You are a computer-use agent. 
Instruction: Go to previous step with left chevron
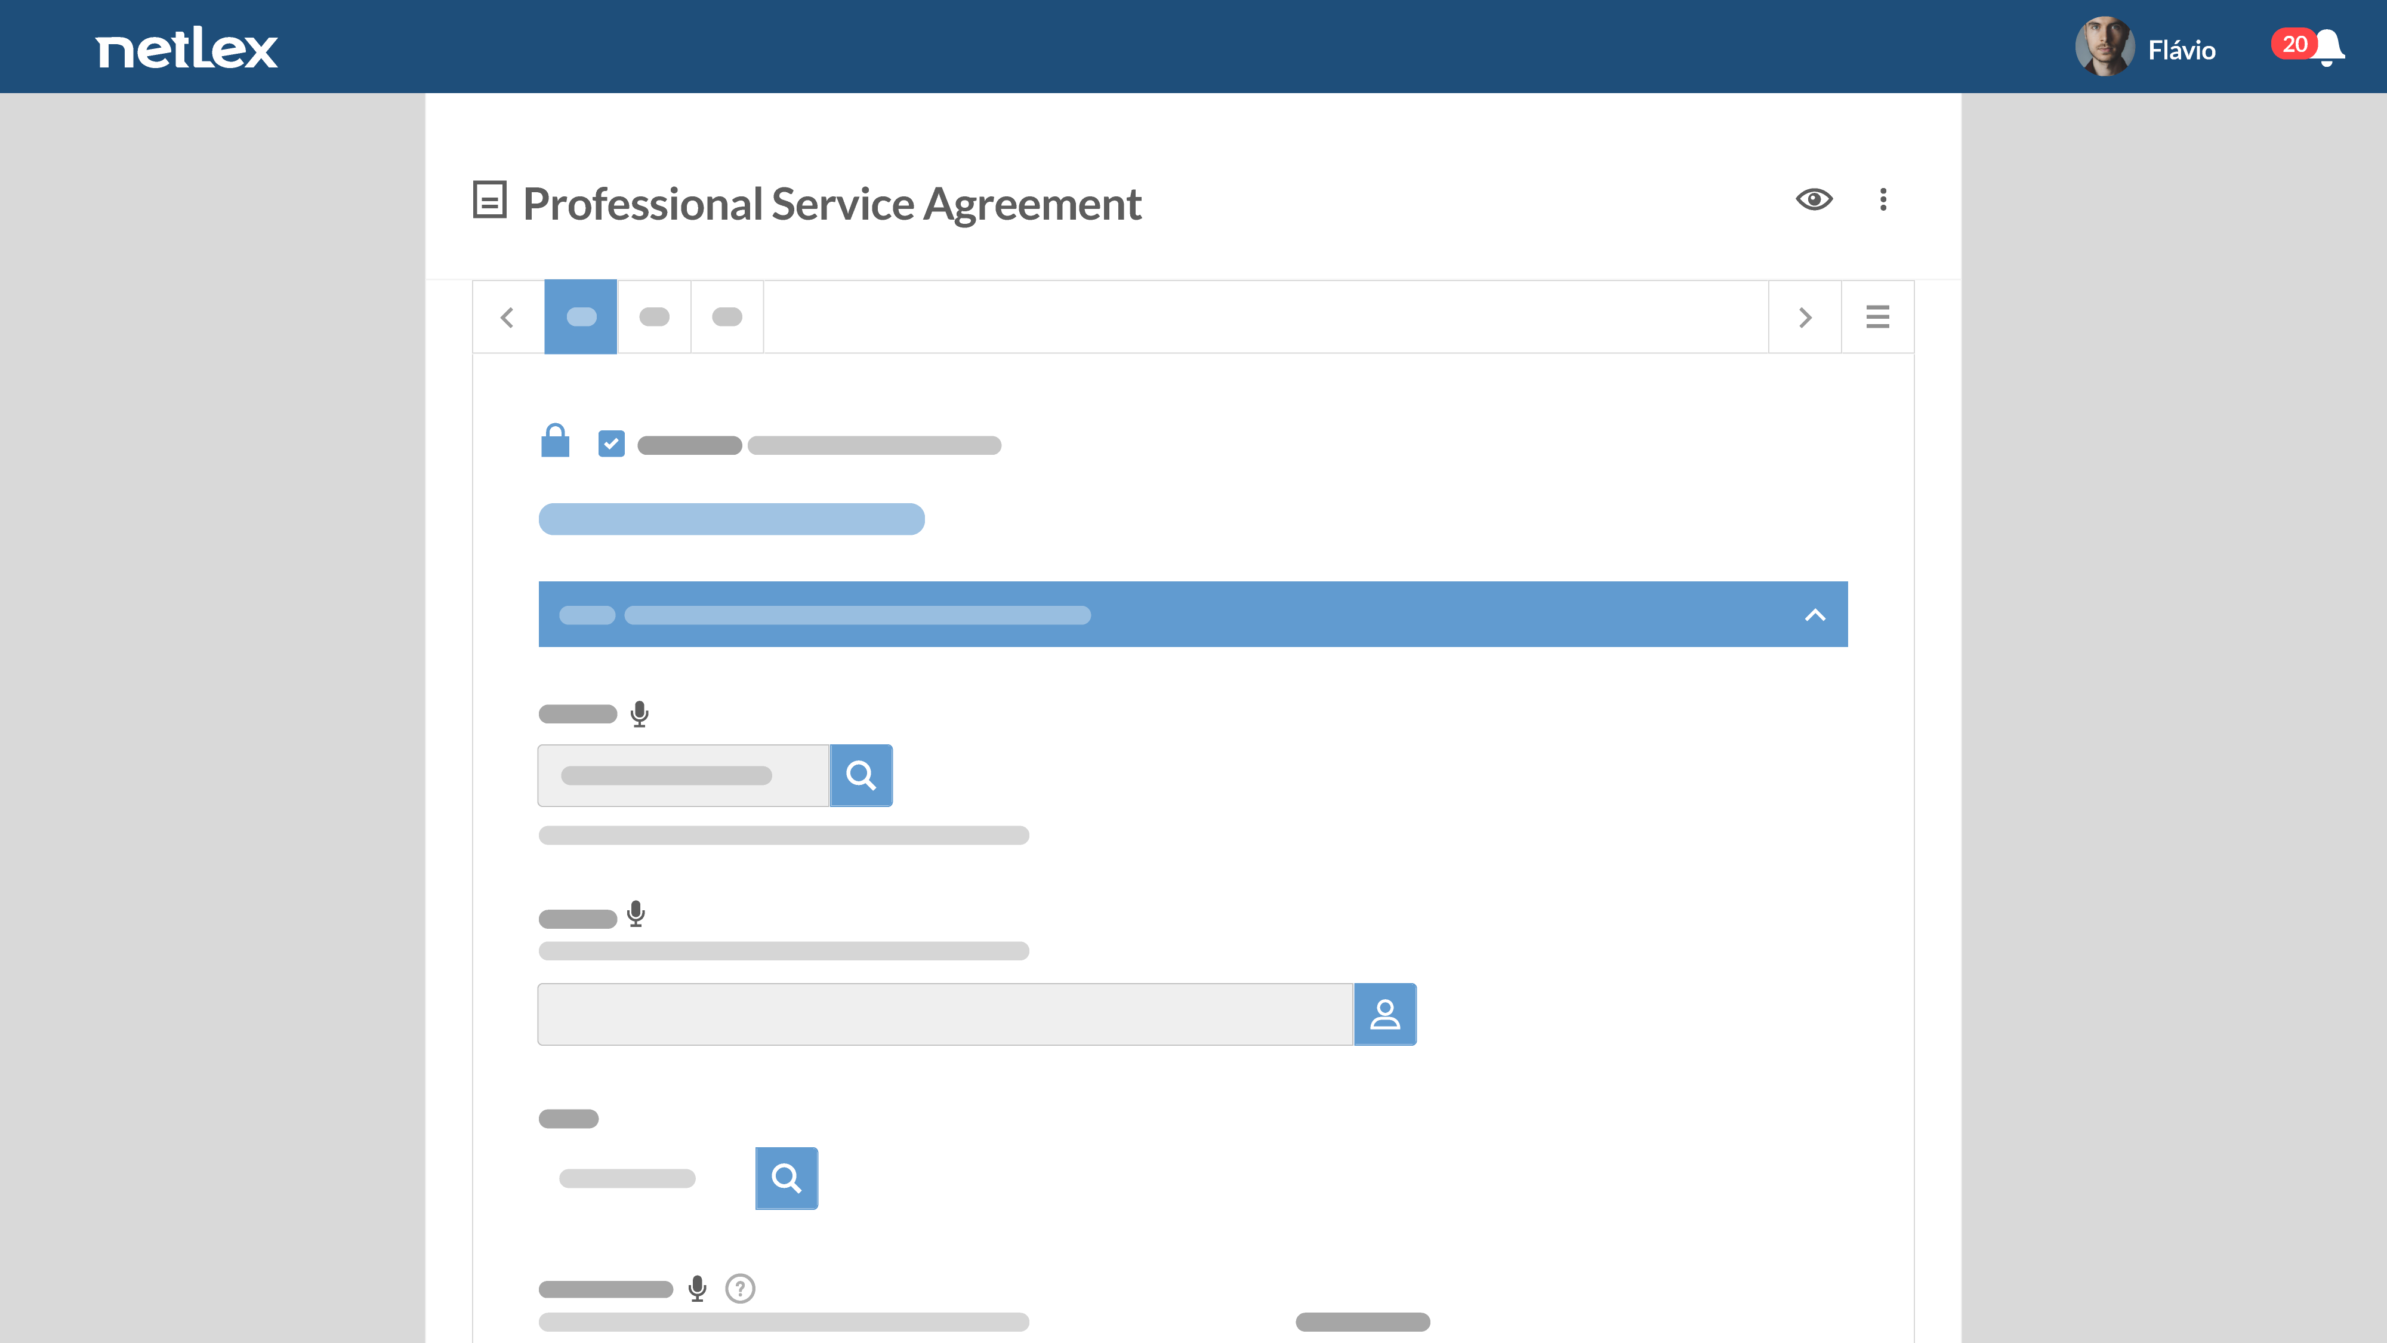point(508,317)
